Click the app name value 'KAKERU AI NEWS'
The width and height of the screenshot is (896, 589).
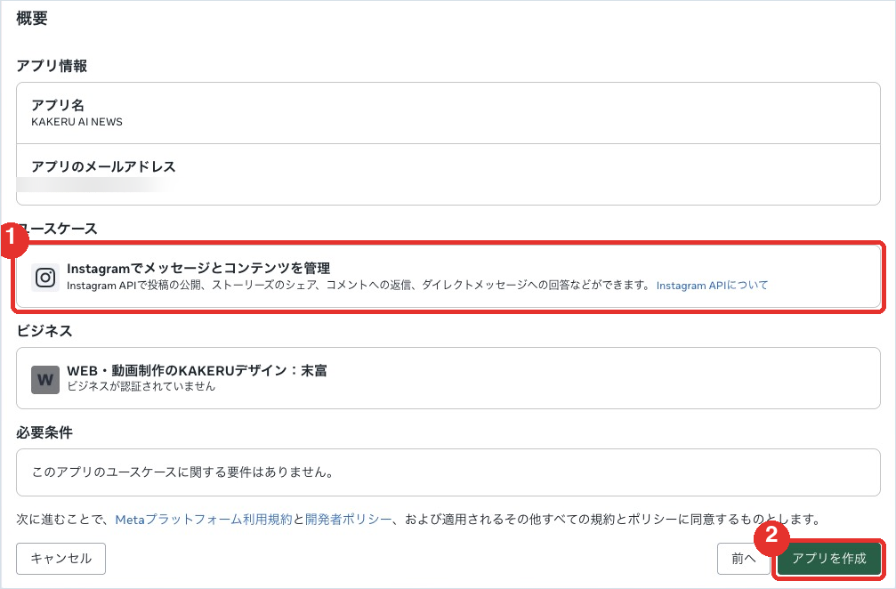[77, 122]
